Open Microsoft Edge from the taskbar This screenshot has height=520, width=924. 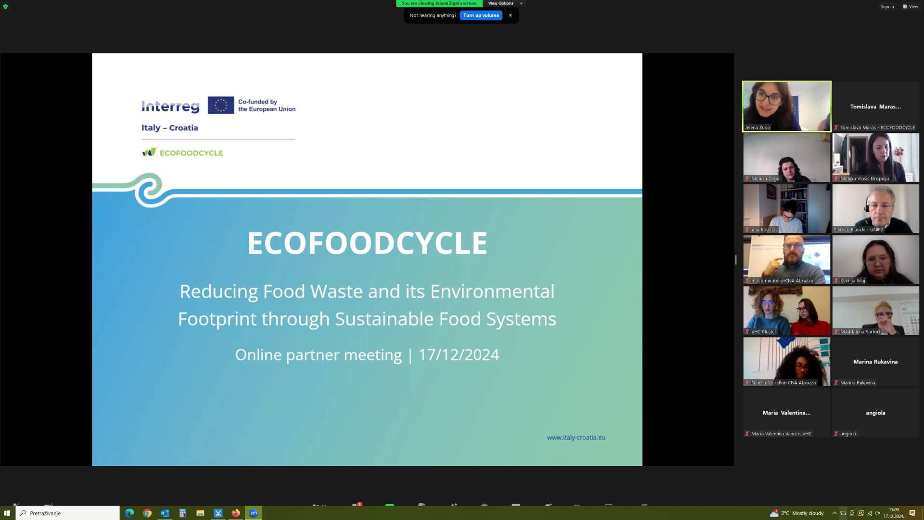click(129, 513)
